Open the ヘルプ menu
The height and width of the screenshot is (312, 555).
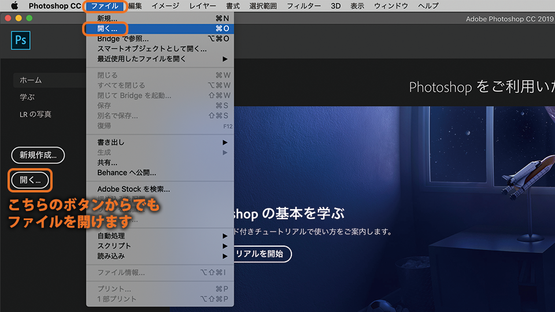pos(428,6)
